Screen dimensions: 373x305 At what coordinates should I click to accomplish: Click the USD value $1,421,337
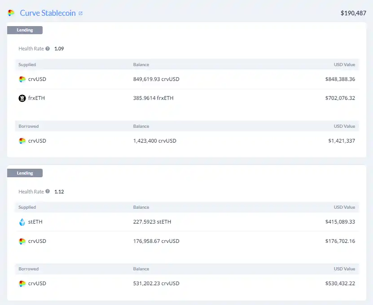coord(342,141)
